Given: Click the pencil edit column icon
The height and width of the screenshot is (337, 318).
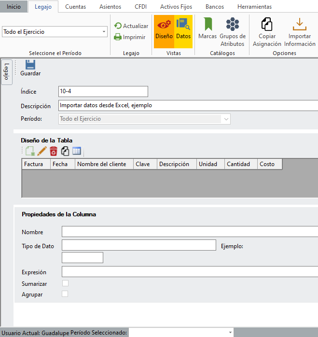Looking at the screenshot, I should pyautogui.click(x=42, y=151).
